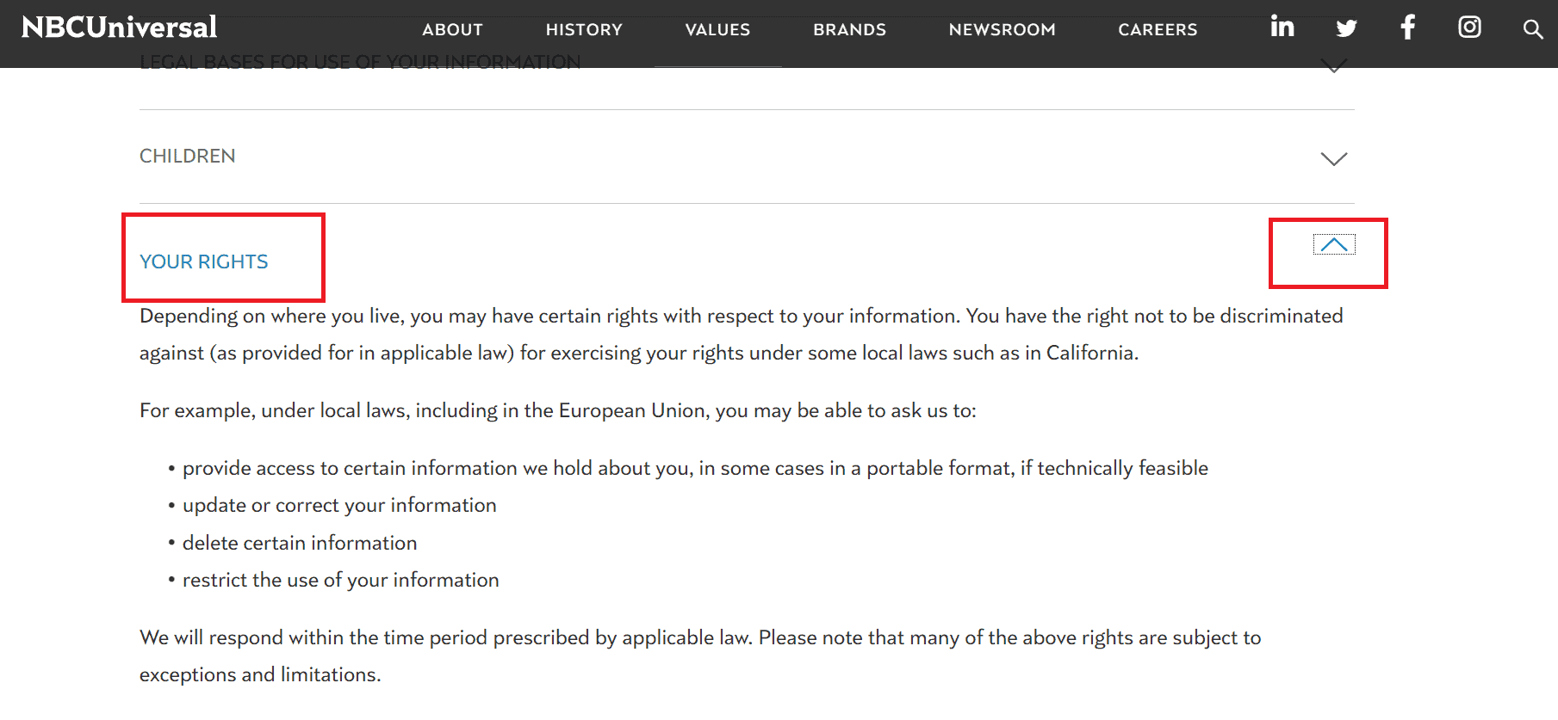This screenshot has width=1558, height=720.
Task: Open the Careers menu item
Action: click(x=1158, y=29)
